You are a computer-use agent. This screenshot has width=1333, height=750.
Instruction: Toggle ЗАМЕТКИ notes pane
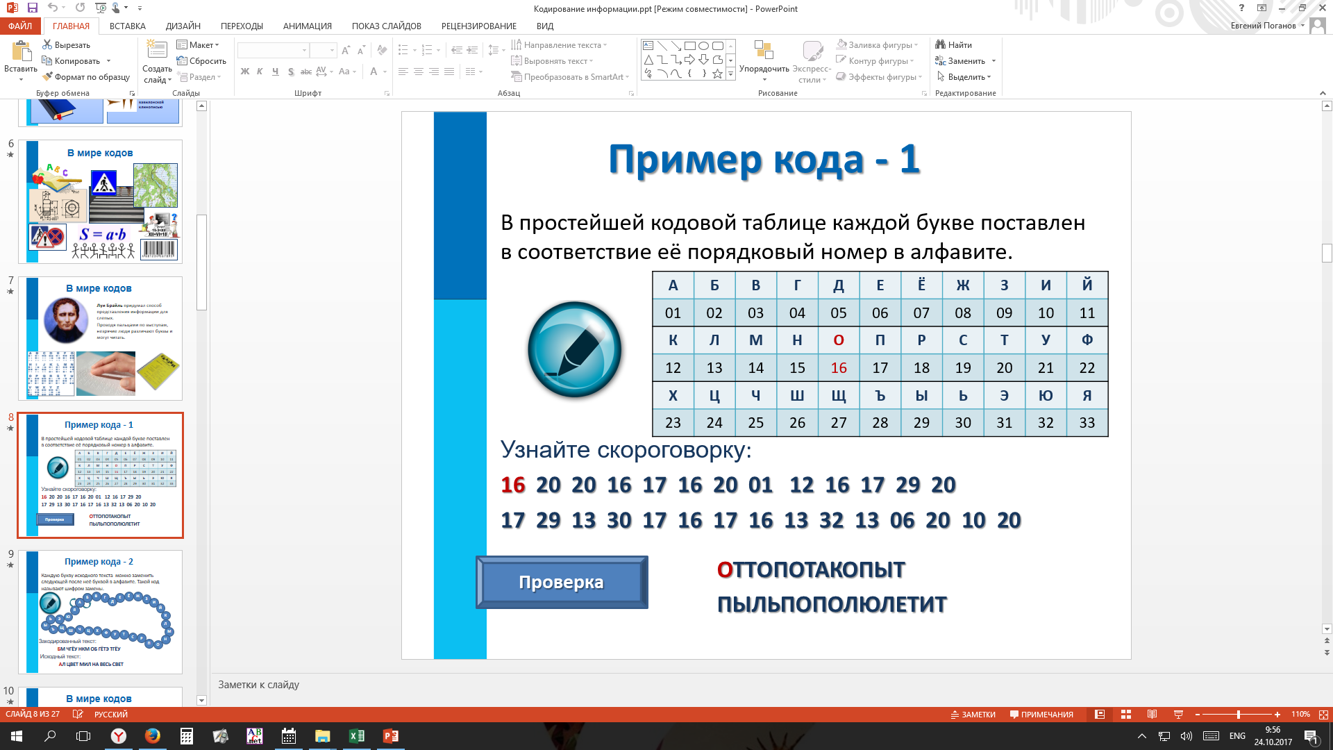(x=973, y=715)
